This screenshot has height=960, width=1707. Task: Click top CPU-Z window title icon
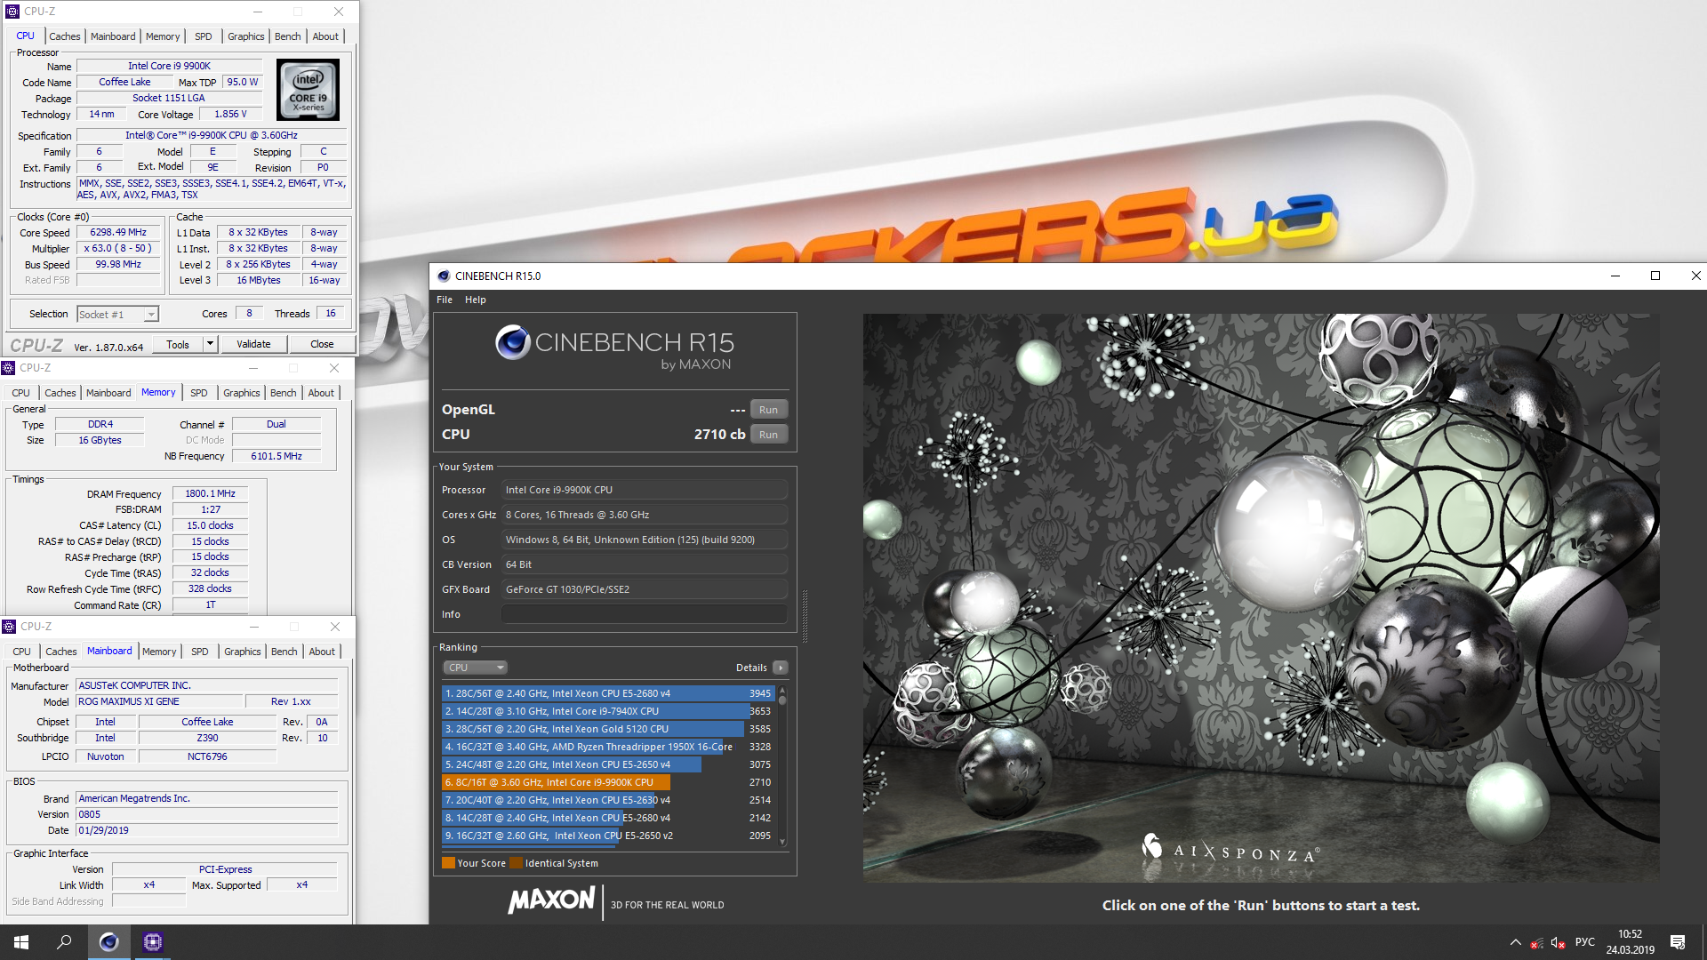point(12,12)
